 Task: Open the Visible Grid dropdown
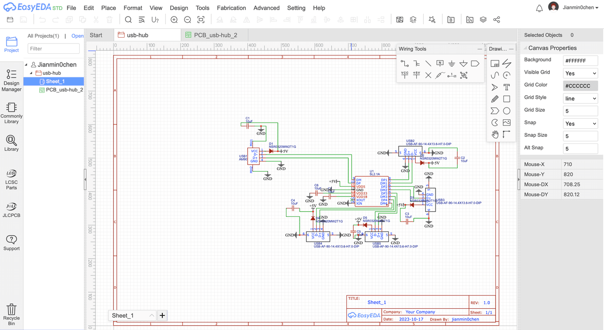click(580, 74)
